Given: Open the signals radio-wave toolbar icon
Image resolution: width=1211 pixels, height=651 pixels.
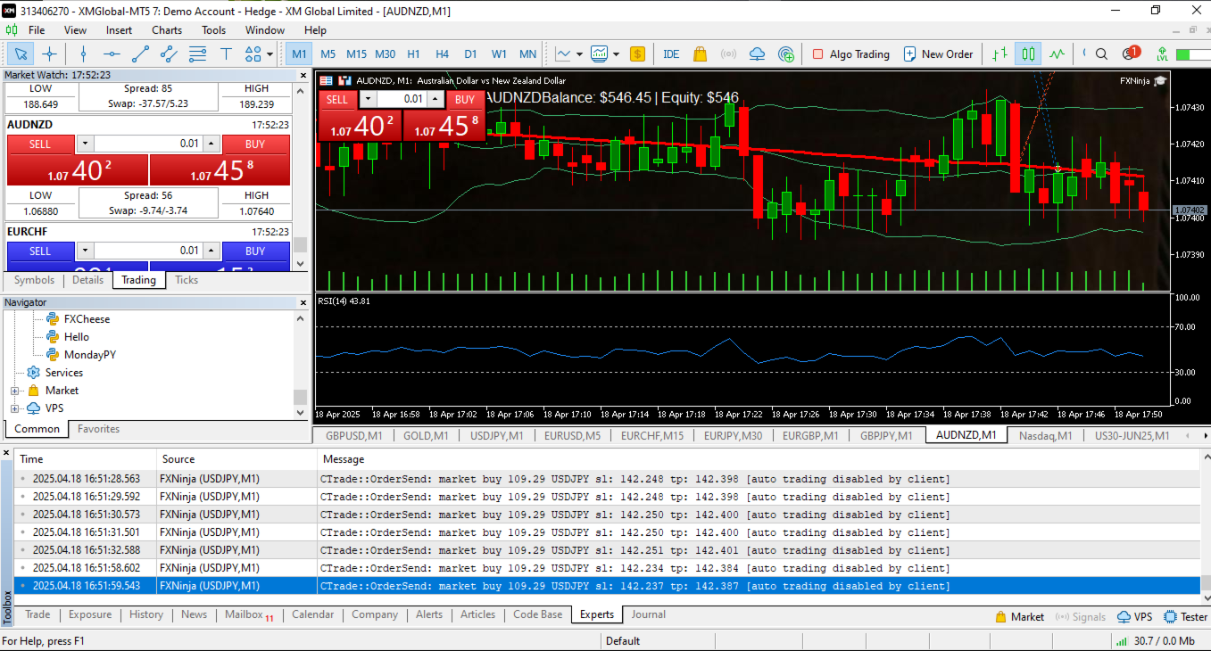Looking at the screenshot, I should point(728,54).
